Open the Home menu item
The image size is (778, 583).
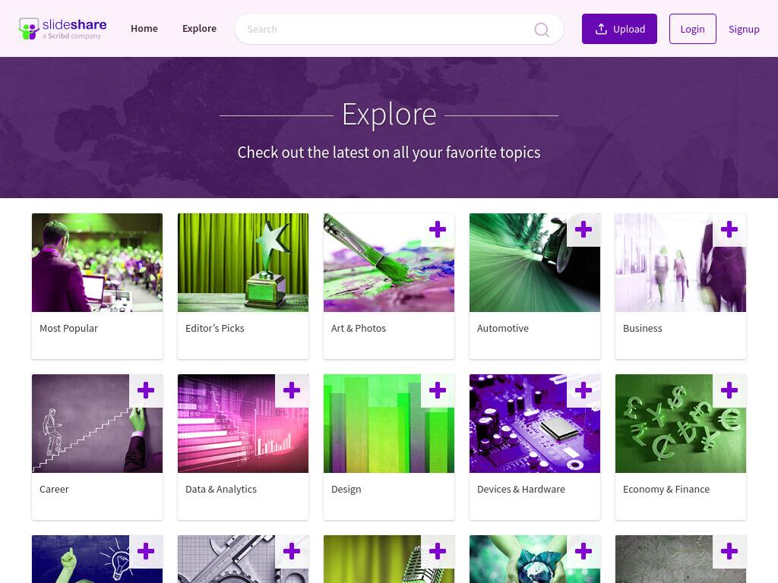144,29
